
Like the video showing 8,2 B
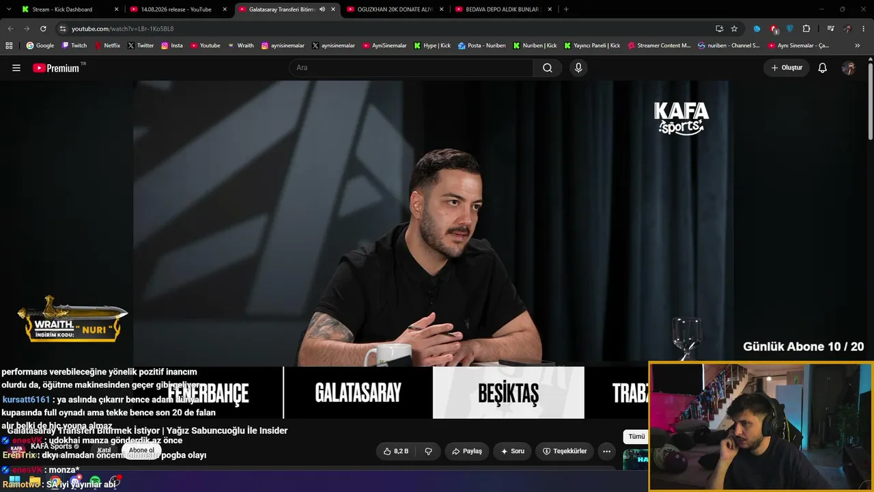396,451
